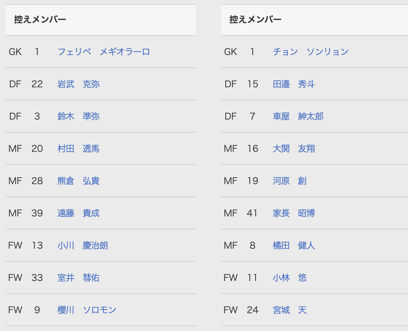Open 小川 慶治朗 player profile
This screenshot has height=331, width=408.
[x=82, y=245]
